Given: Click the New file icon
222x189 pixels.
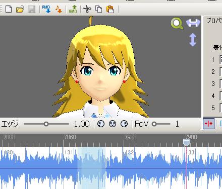Looking at the screenshot, I should click(9, 9).
